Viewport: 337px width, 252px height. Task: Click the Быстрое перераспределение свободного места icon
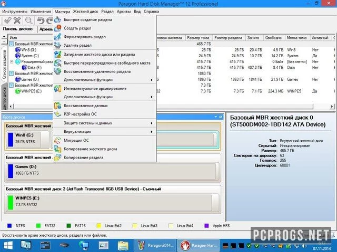pyautogui.click(x=57, y=63)
